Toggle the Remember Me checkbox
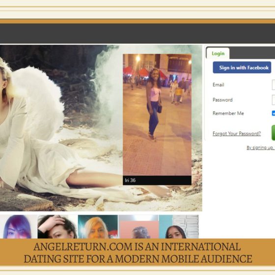The height and width of the screenshot is (275, 275). coord(274,113)
